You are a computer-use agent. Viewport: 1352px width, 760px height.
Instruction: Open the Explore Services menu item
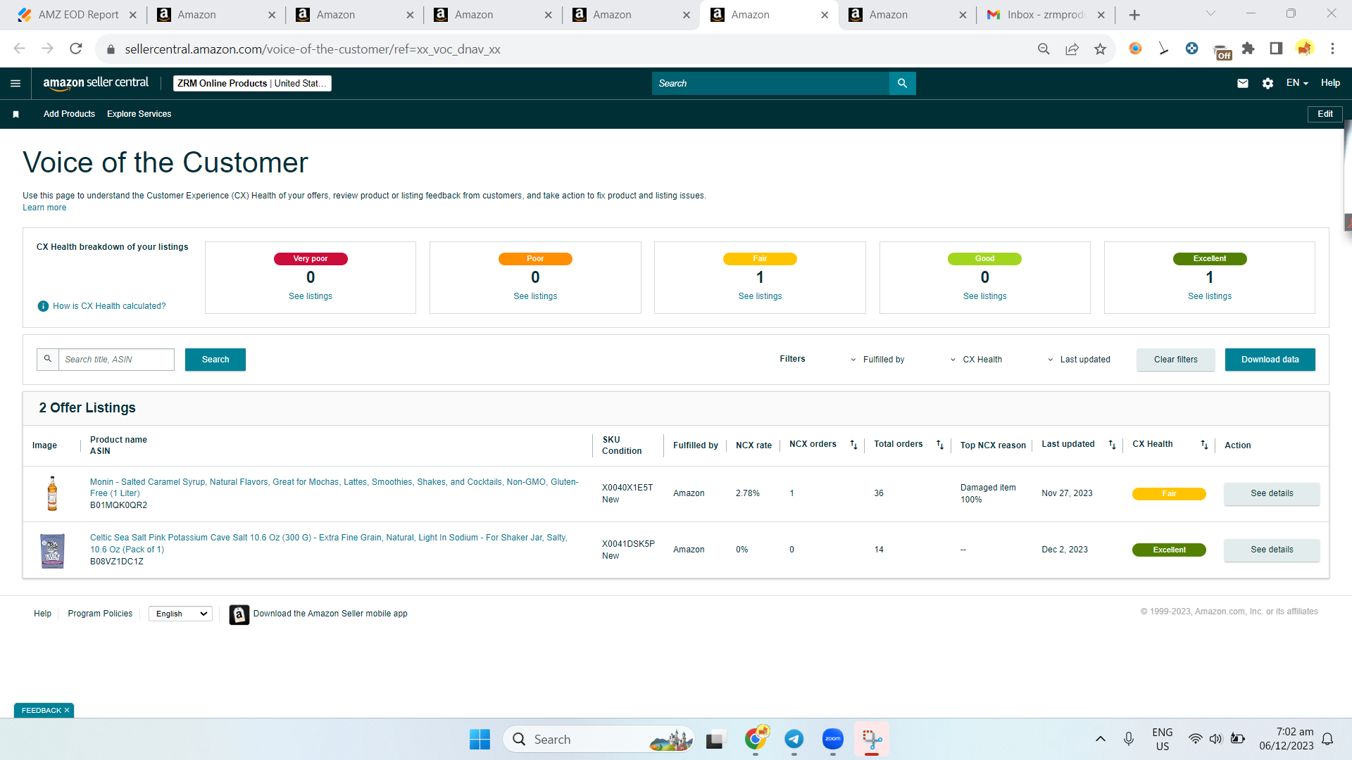coord(139,114)
